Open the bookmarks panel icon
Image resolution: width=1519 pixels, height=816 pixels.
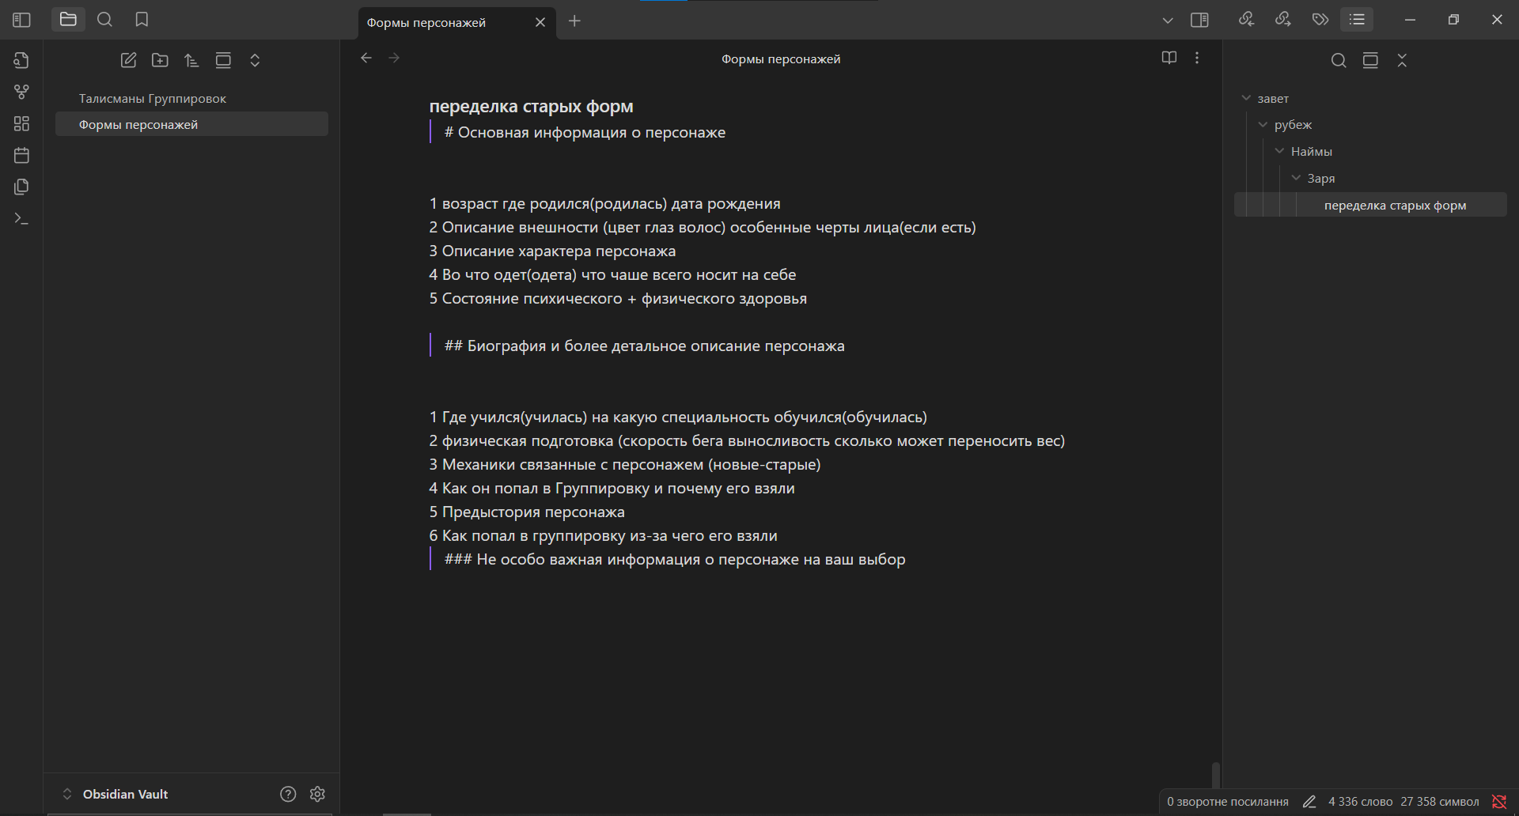(x=142, y=20)
